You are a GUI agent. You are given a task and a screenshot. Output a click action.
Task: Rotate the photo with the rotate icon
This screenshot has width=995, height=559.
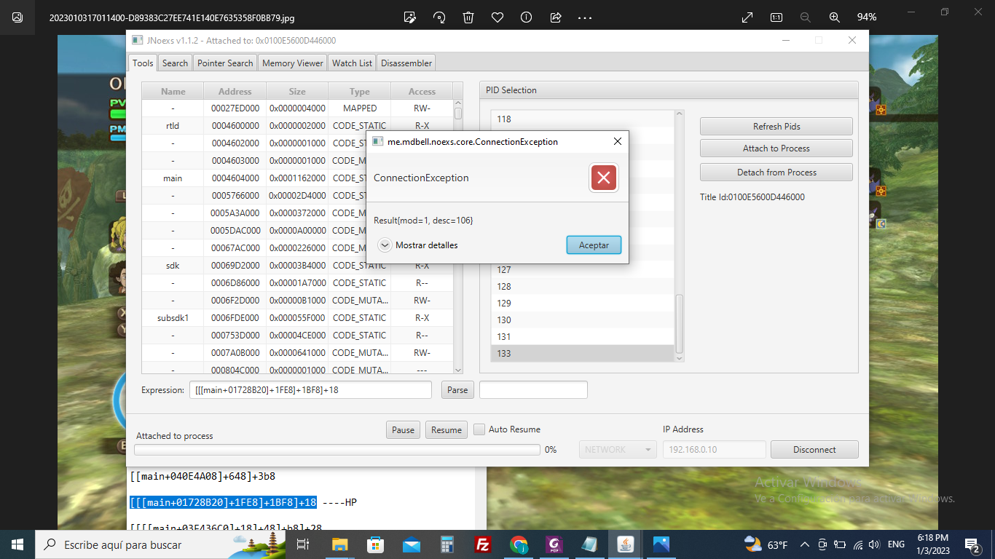(439, 17)
